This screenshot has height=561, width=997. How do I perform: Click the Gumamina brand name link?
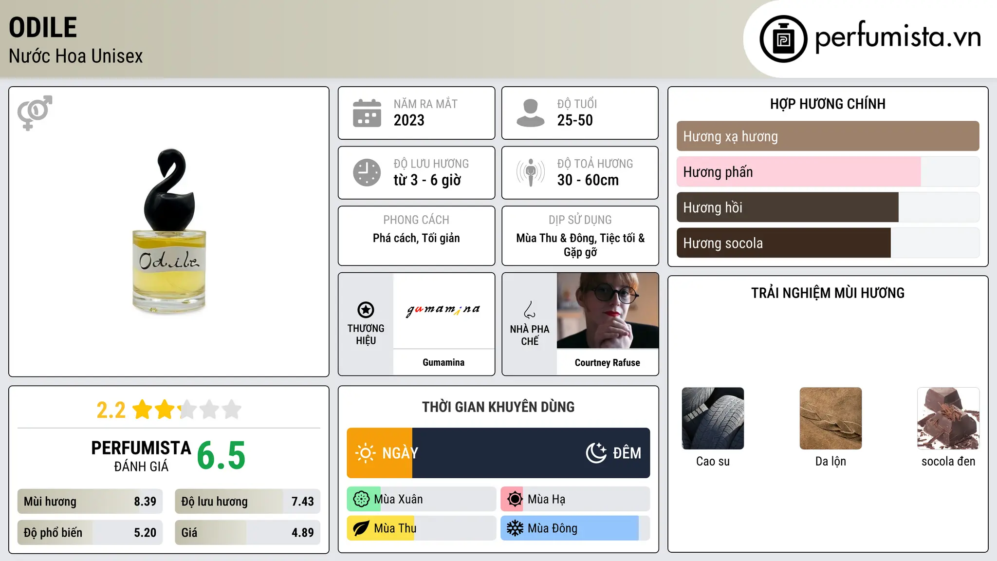(x=443, y=362)
